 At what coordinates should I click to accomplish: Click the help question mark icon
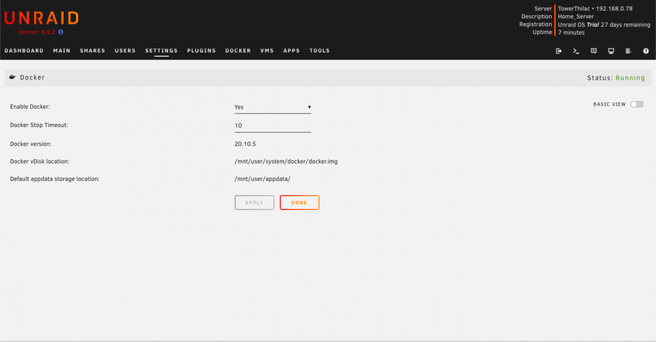pyautogui.click(x=646, y=51)
